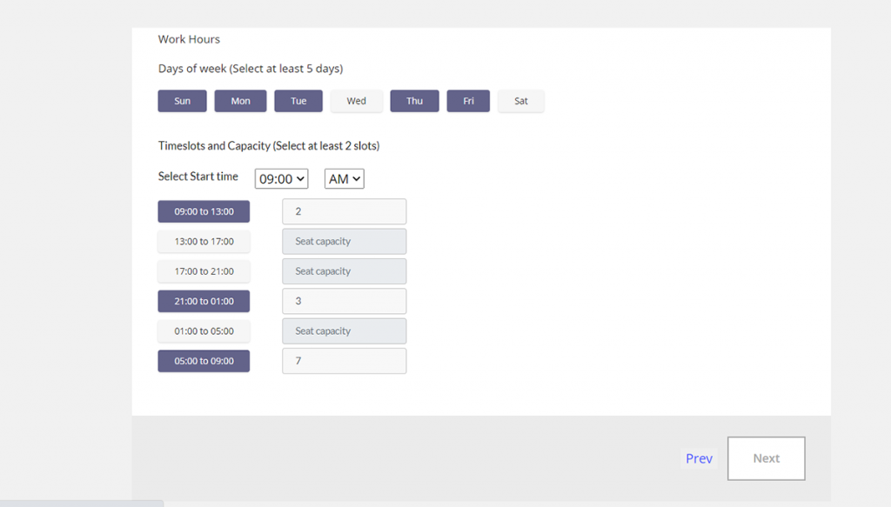
Task: Click the 'Work Hours' heading text
Action: (189, 39)
